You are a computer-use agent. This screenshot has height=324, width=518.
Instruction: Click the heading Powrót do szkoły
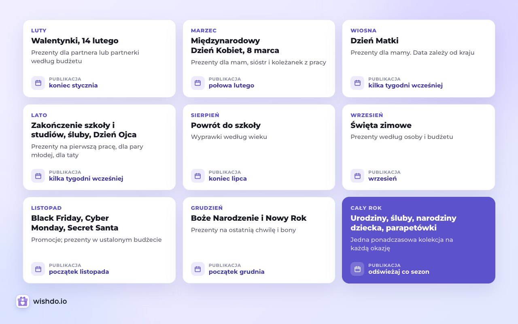coord(226,125)
